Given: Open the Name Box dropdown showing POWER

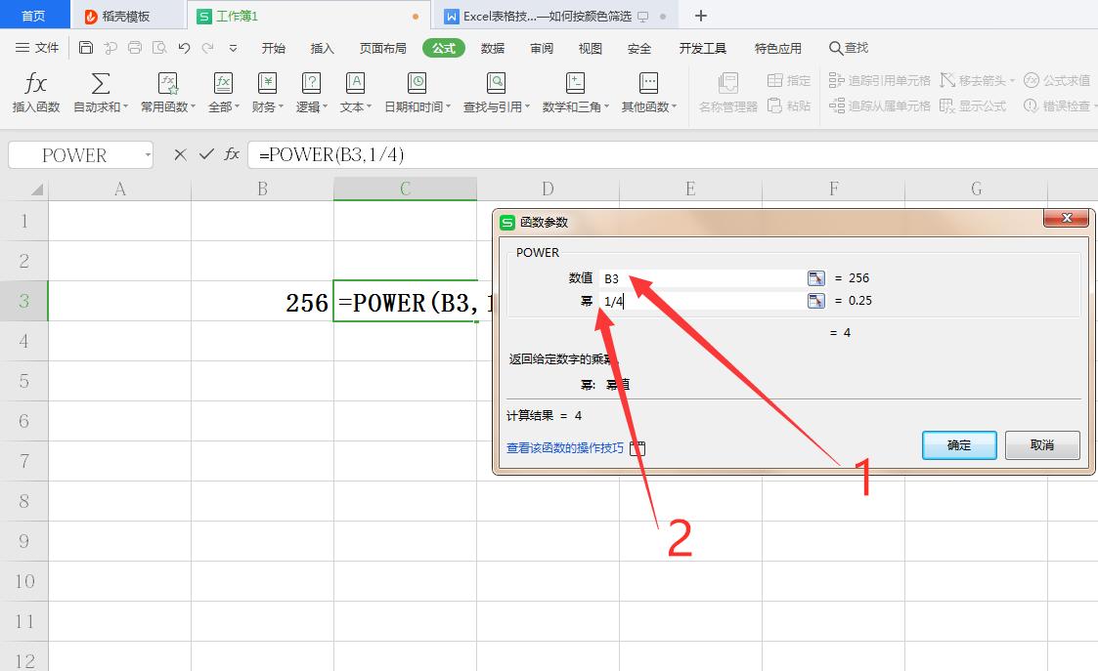Looking at the screenshot, I should pos(148,154).
